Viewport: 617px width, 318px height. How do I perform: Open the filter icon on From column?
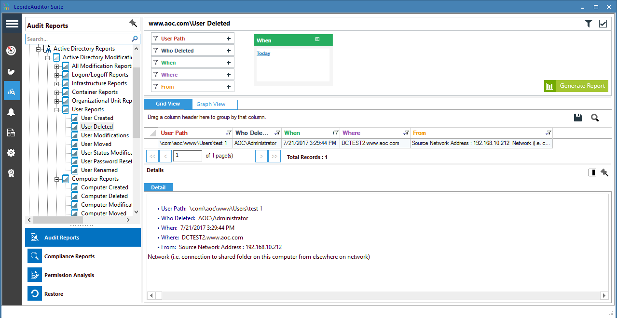point(548,133)
